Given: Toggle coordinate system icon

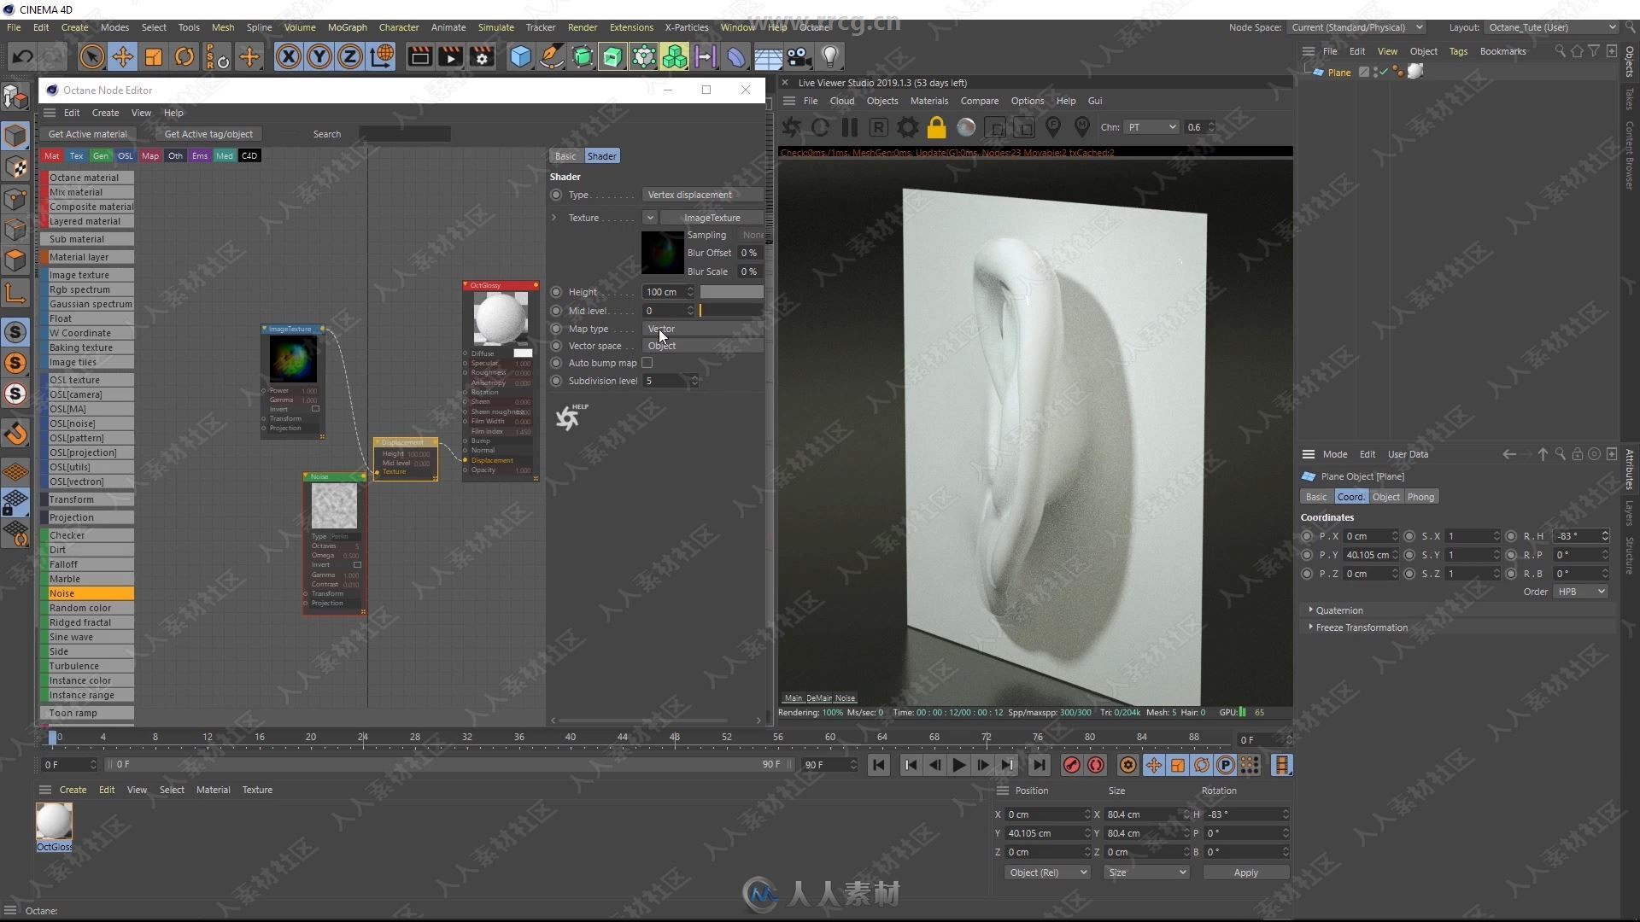Looking at the screenshot, I should [382, 57].
